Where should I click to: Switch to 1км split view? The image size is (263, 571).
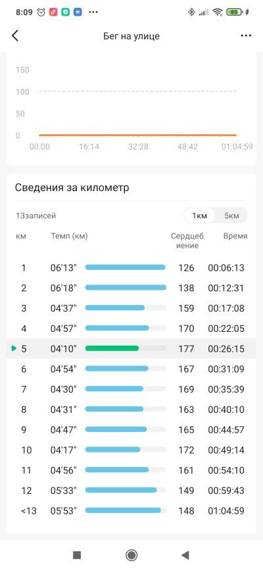[199, 215]
